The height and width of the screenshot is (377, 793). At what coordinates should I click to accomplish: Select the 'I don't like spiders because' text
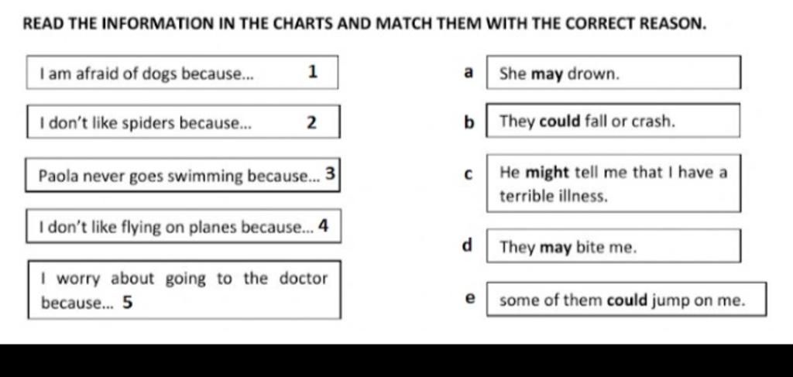click(x=146, y=122)
